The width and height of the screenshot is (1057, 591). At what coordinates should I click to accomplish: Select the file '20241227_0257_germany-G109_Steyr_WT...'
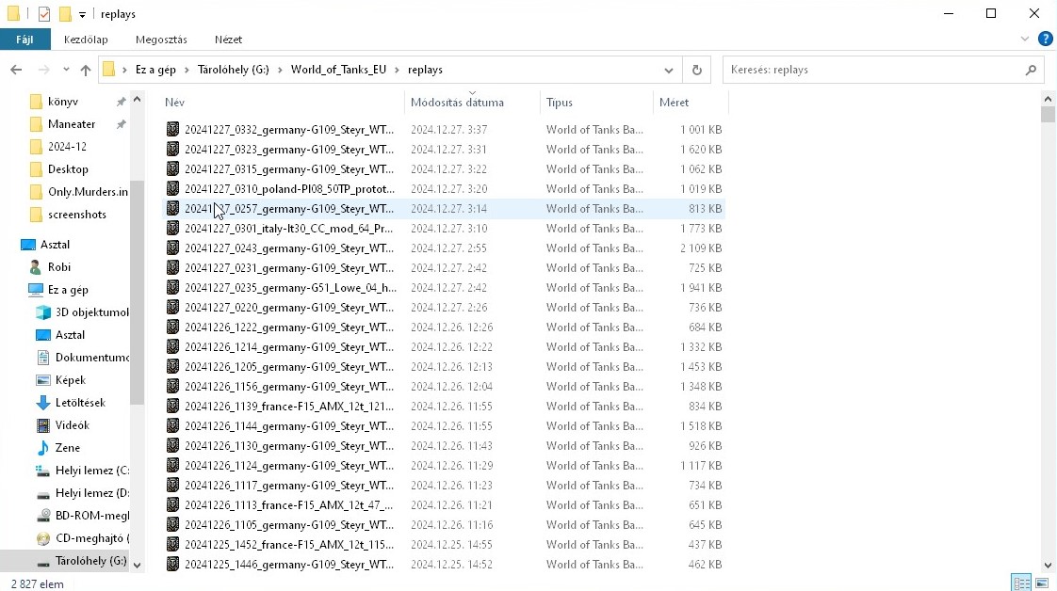click(445, 209)
